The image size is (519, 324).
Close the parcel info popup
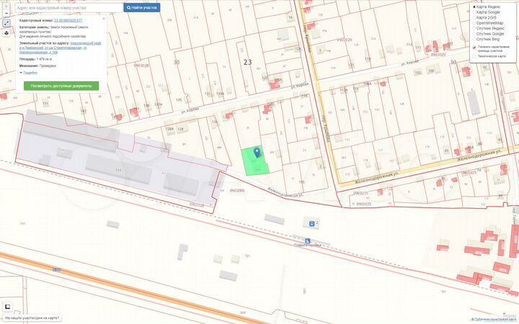pyautogui.click(x=105, y=19)
